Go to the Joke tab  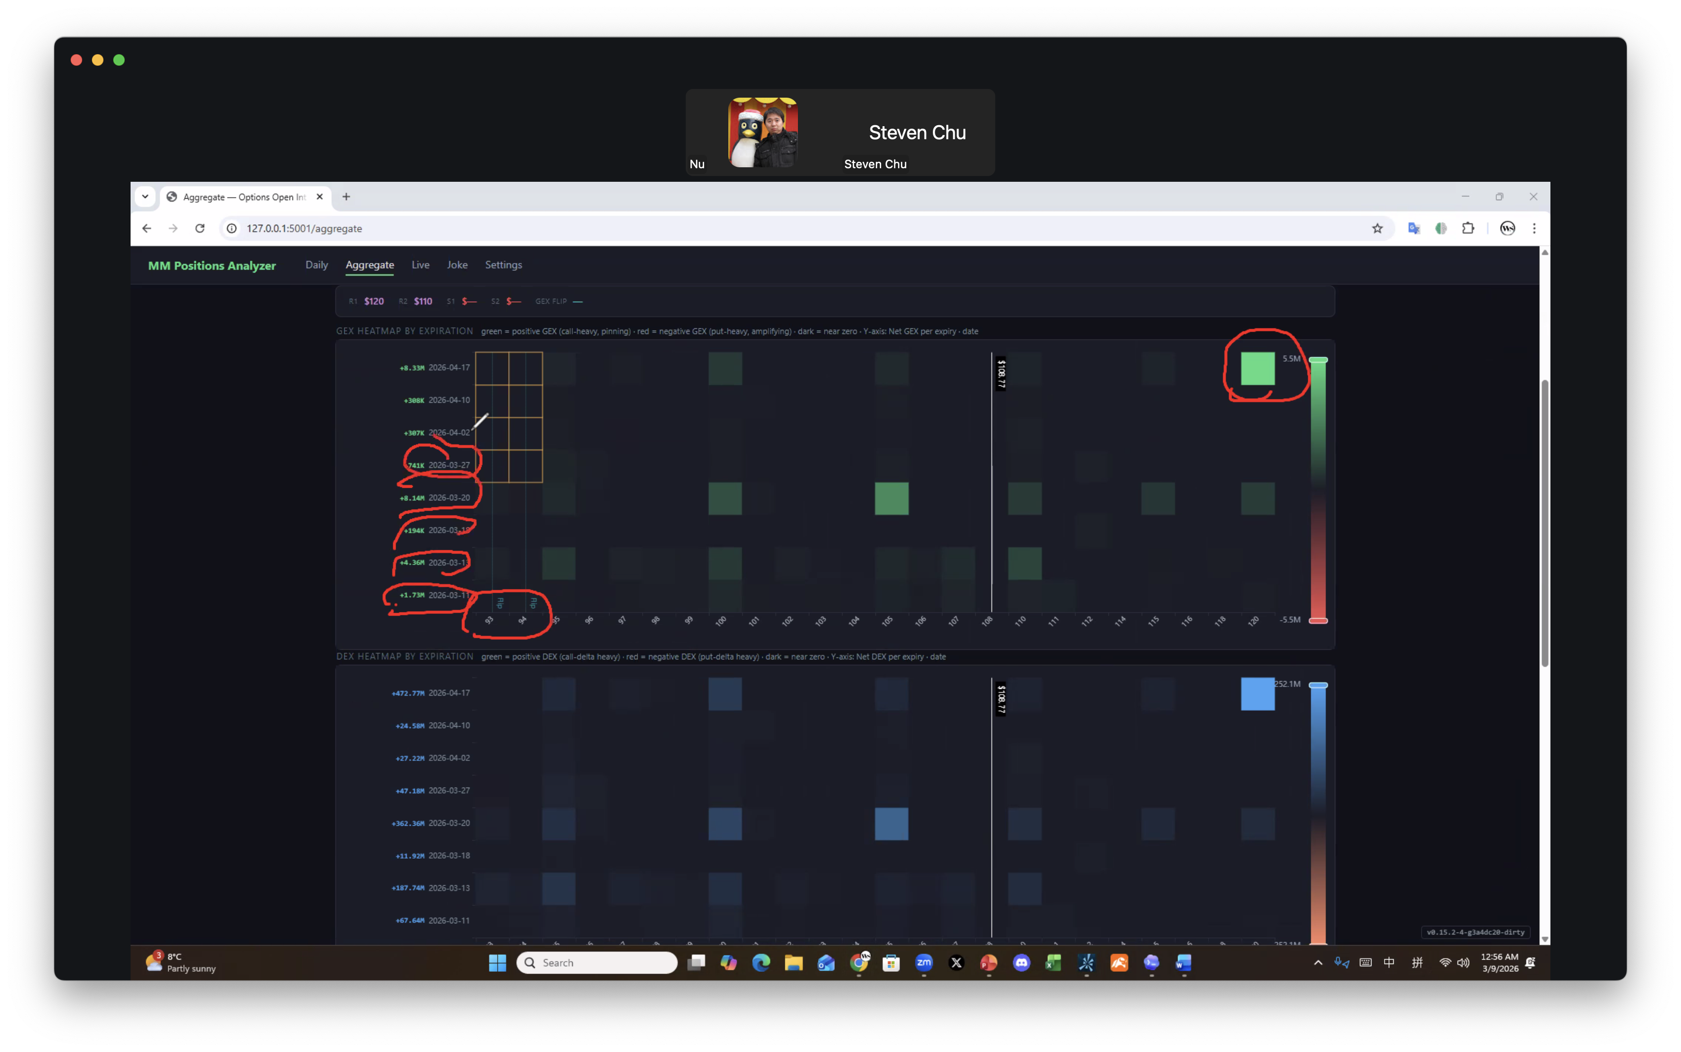(x=457, y=264)
